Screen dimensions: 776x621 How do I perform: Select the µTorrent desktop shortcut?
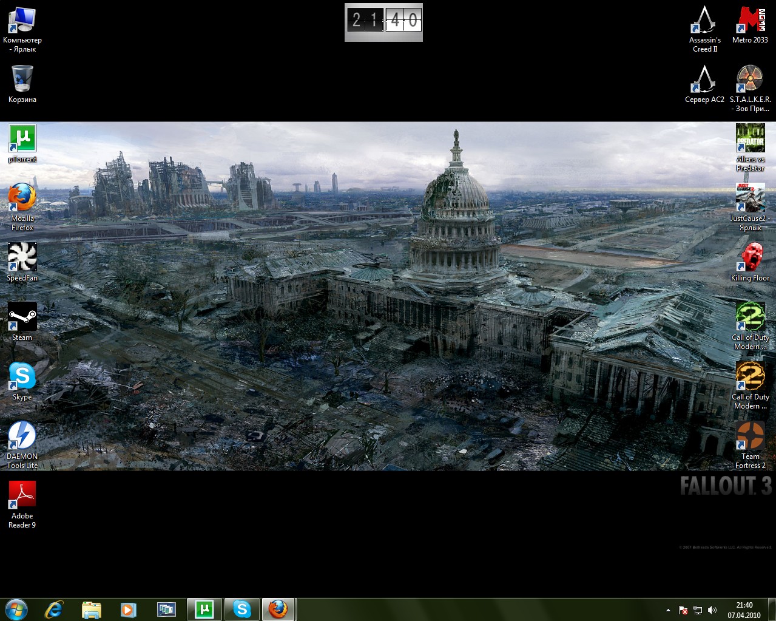(x=22, y=143)
